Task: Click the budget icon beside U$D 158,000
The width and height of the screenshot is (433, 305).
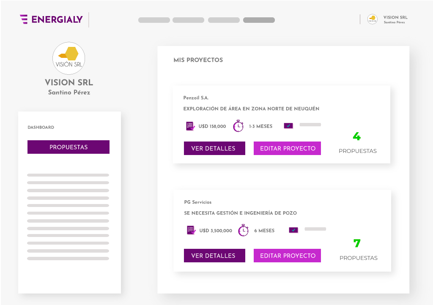Action: click(x=191, y=126)
